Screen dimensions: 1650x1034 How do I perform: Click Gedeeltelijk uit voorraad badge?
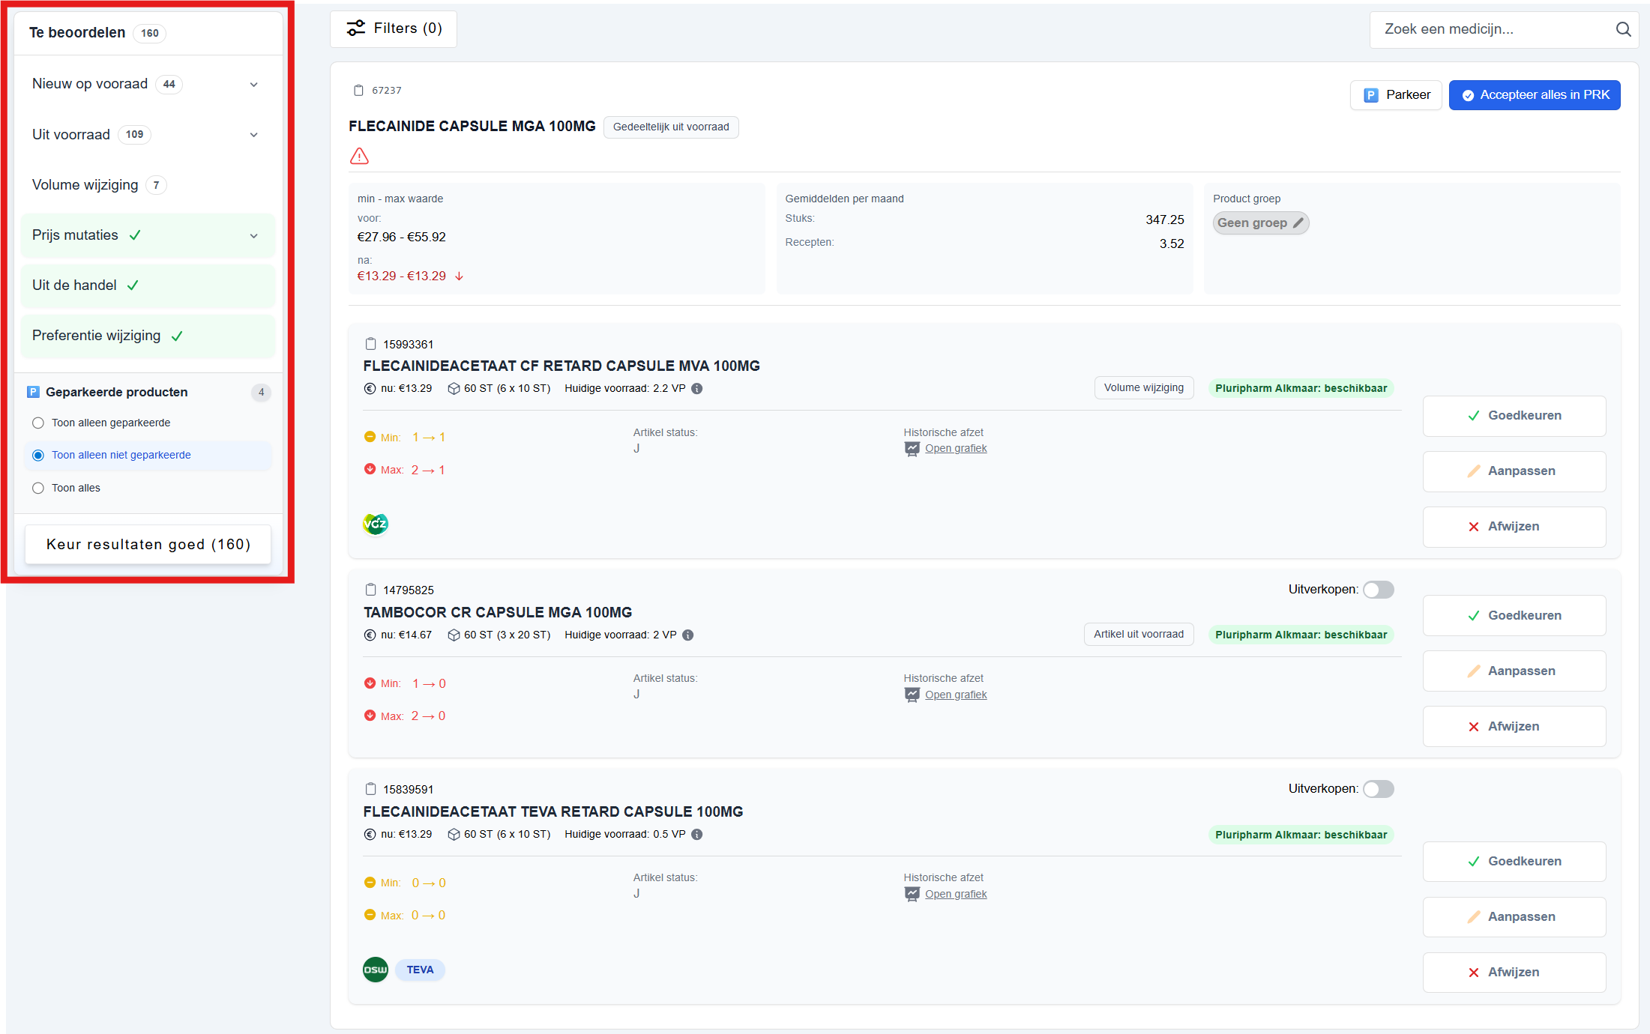671,127
